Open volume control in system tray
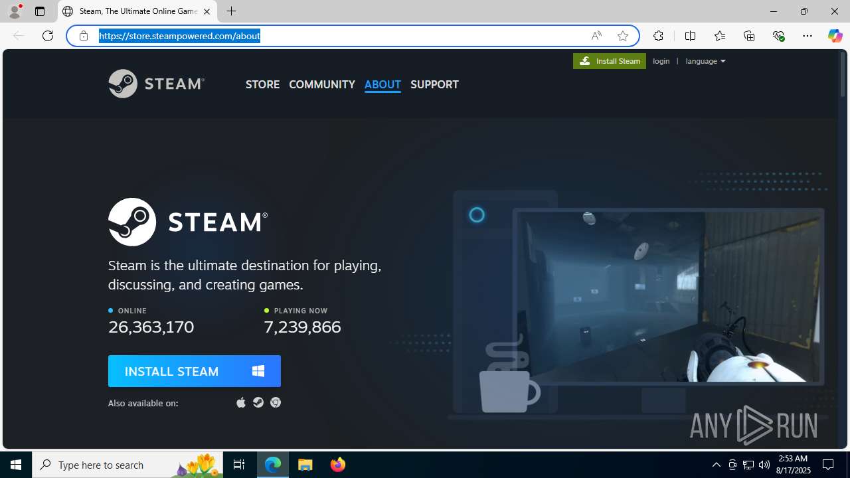850x478 pixels. (x=764, y=465)
